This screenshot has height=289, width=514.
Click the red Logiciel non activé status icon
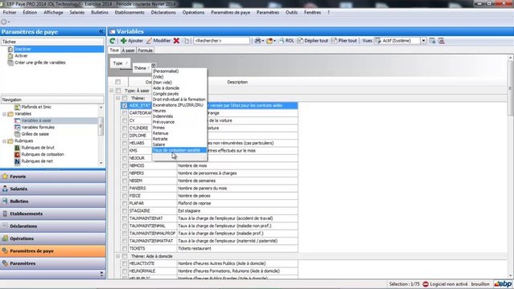click(x=426, y=284)
